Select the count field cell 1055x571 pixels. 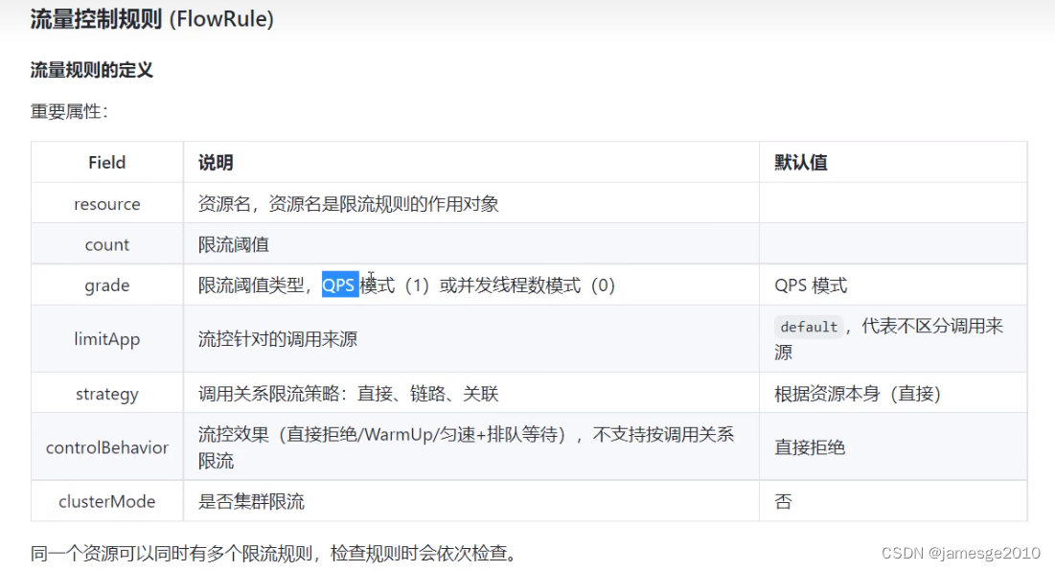pyautogui.click(x=107, y=245)
